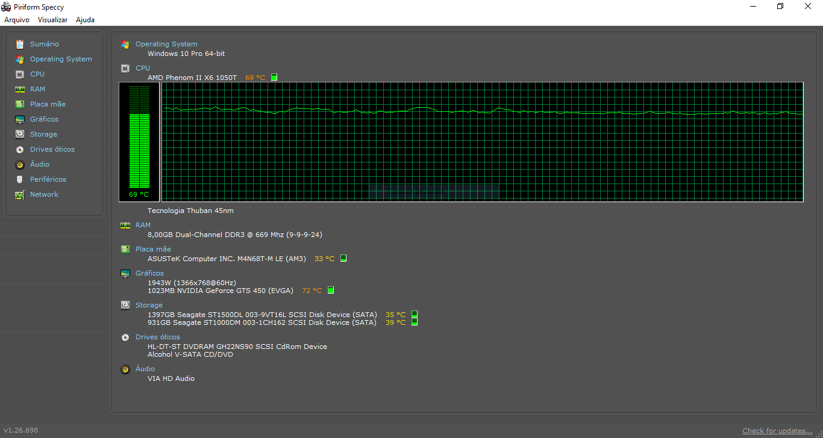The image size is (823, 438).
Task: Click the monitor icon beside Gráficos heading
Action: (x=125, y=273)
